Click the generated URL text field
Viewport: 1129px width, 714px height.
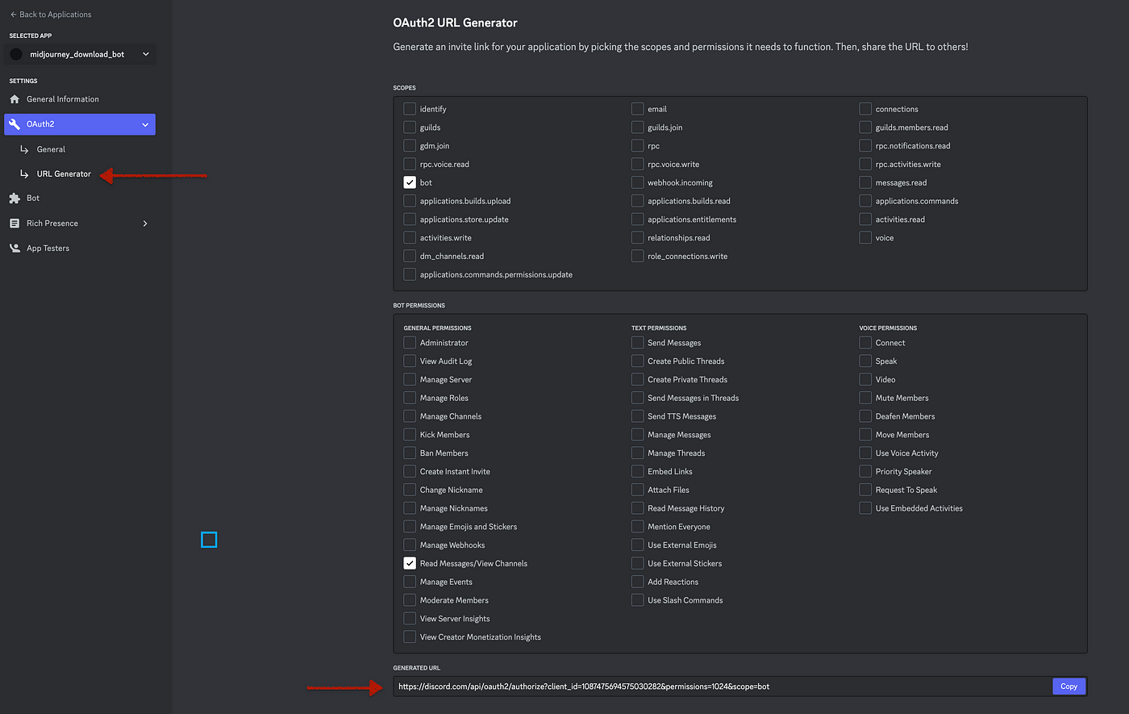click(723, 687)
